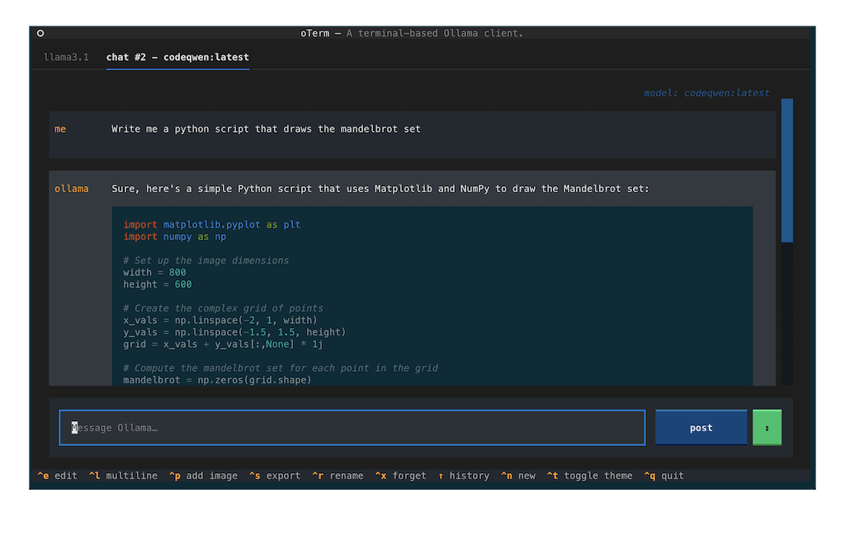Click ^x forget in the footer
Viewport: 845px width, 549px height.
click(x=401, y=476)
